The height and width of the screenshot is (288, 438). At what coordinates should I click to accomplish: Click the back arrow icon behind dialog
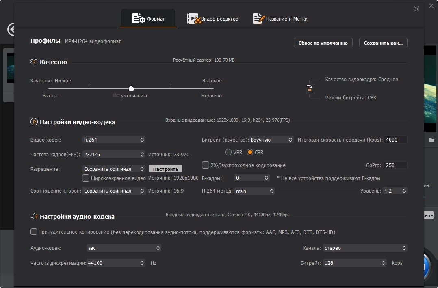(x=11, y=29)
